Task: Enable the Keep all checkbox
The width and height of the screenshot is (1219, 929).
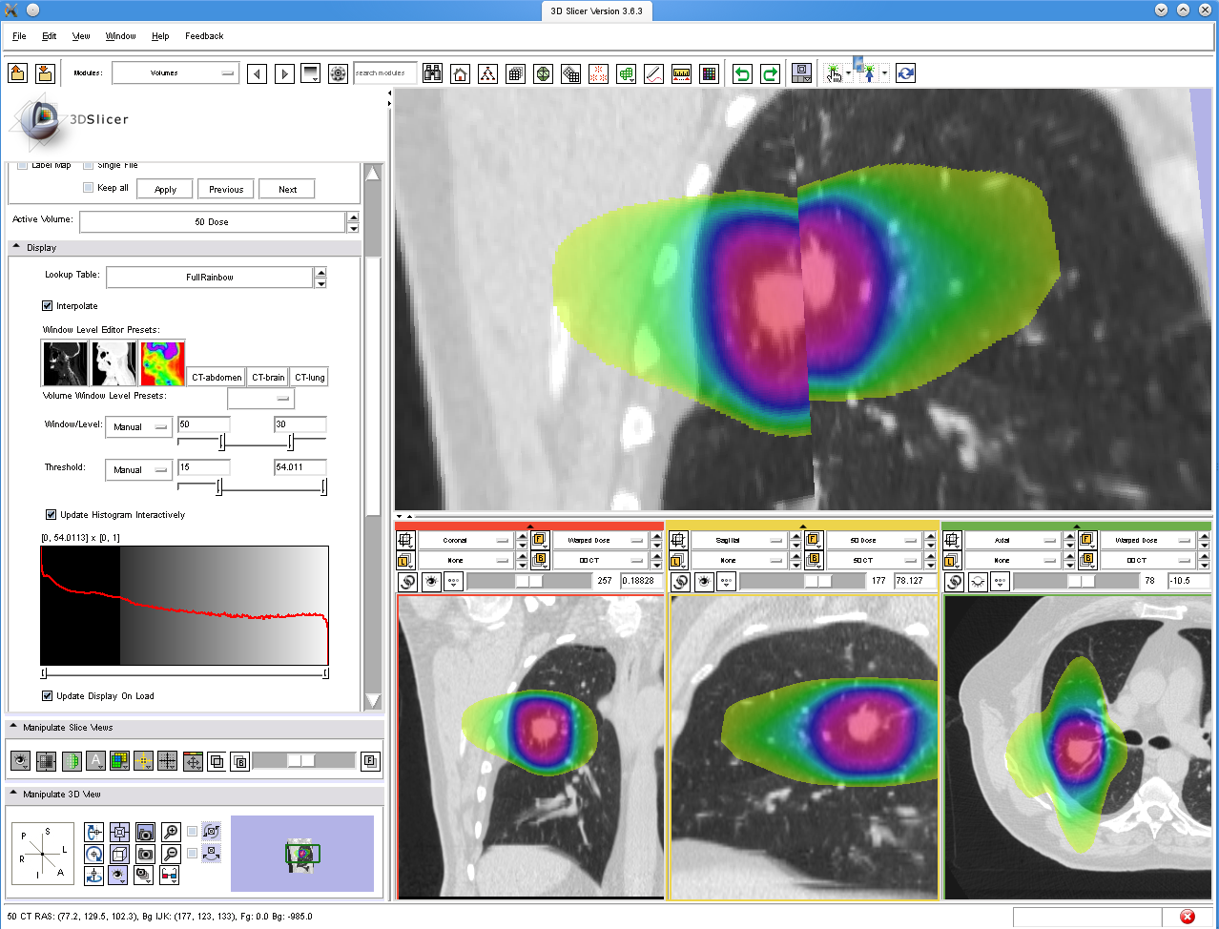Action: [x=89, y=188]
